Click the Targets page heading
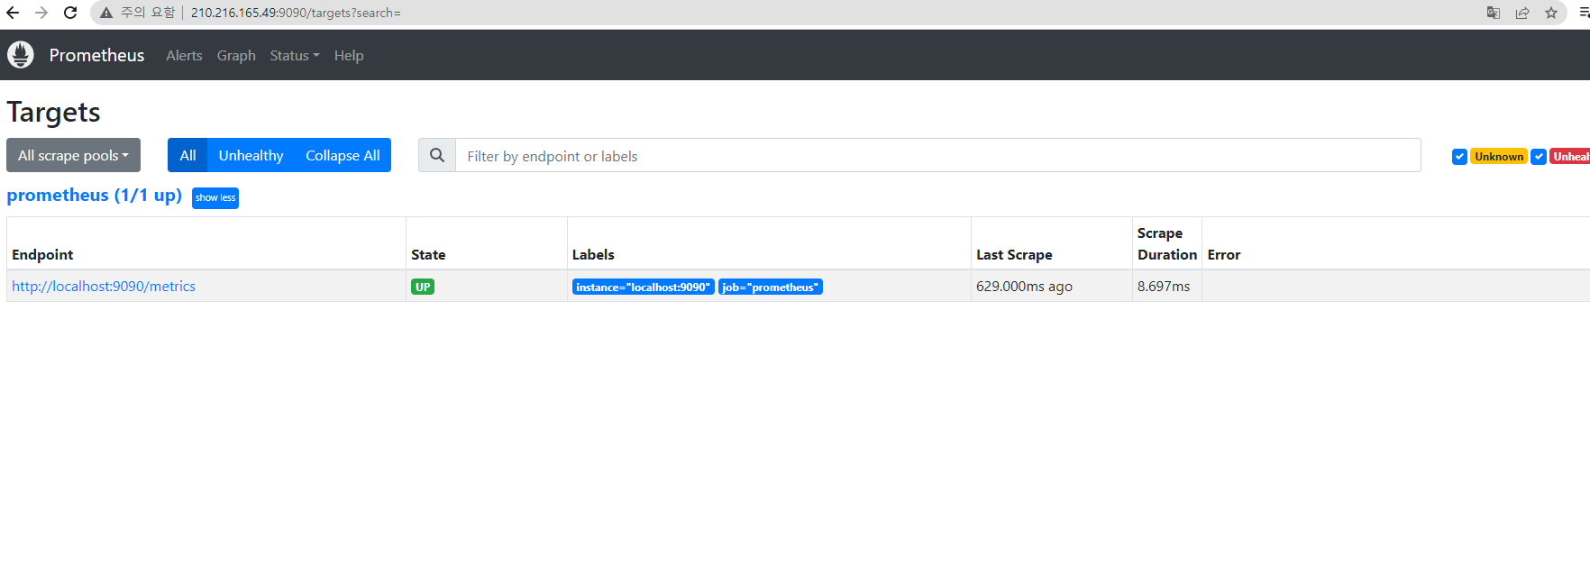Viewport: 1590px width, 575px height. tap(53, 112)
